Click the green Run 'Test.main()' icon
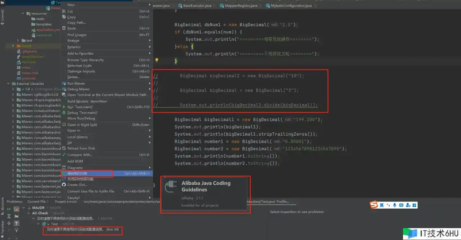Screen dimensions: 461x240 (x=64, y=107)
